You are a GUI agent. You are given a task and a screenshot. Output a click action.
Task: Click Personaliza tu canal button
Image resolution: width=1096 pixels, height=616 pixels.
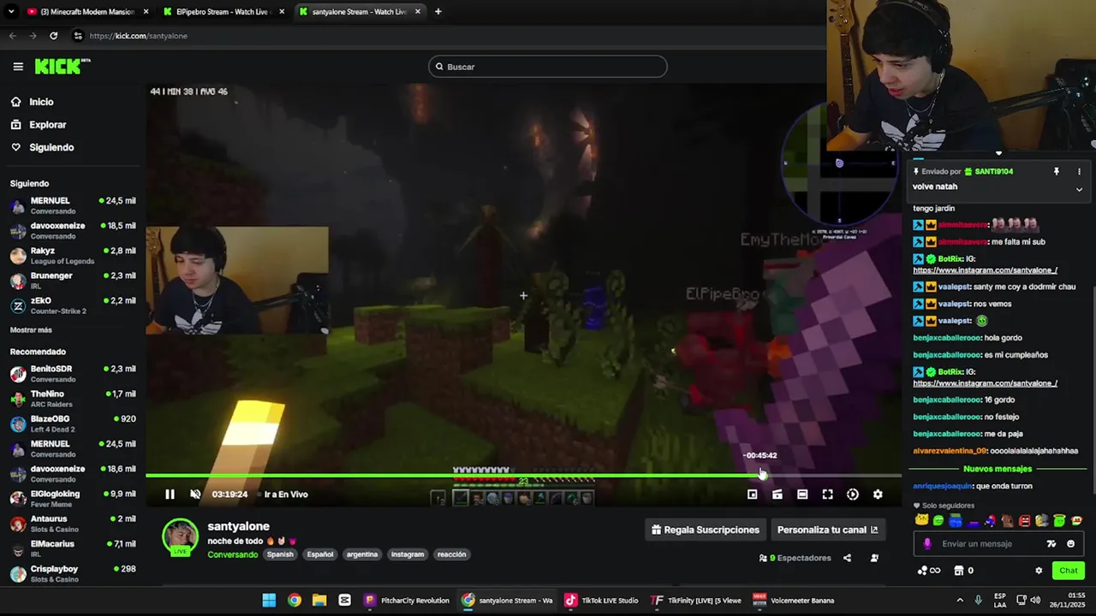click(x=828, y=530)
